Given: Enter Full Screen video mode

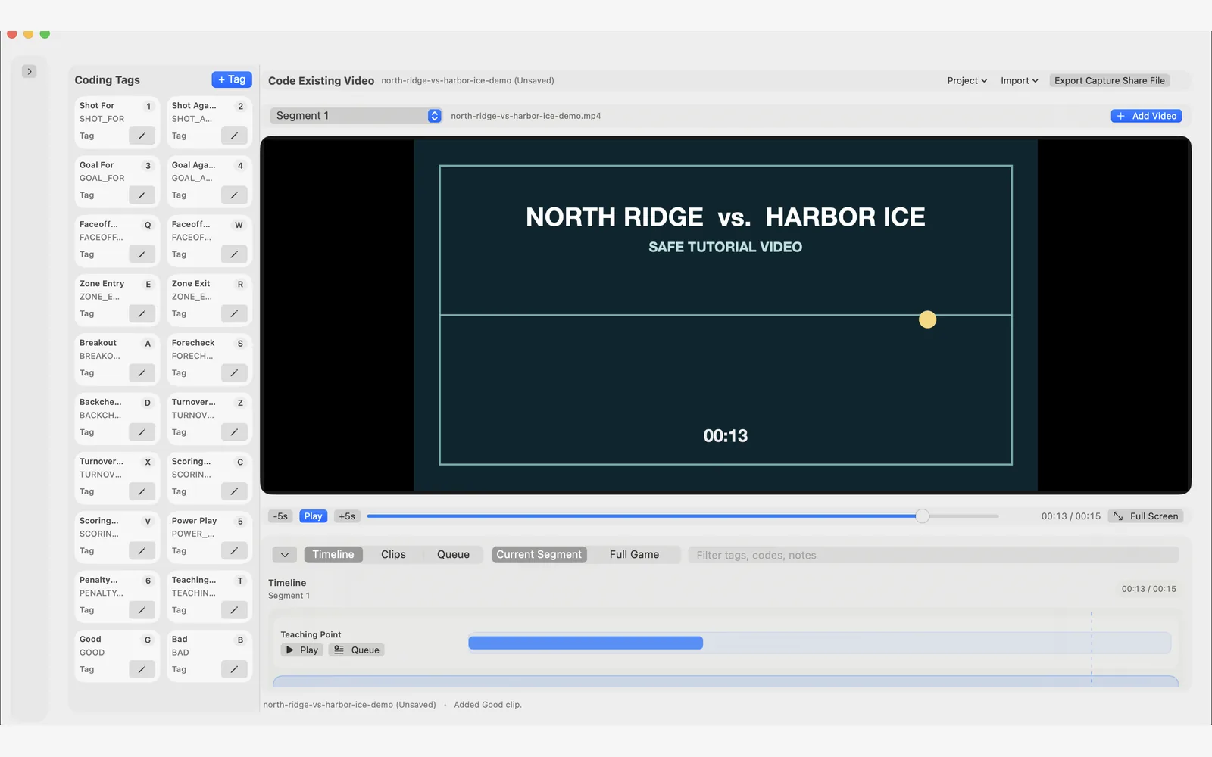Looking at the screenshot, I should click(x=1145, y=516).
